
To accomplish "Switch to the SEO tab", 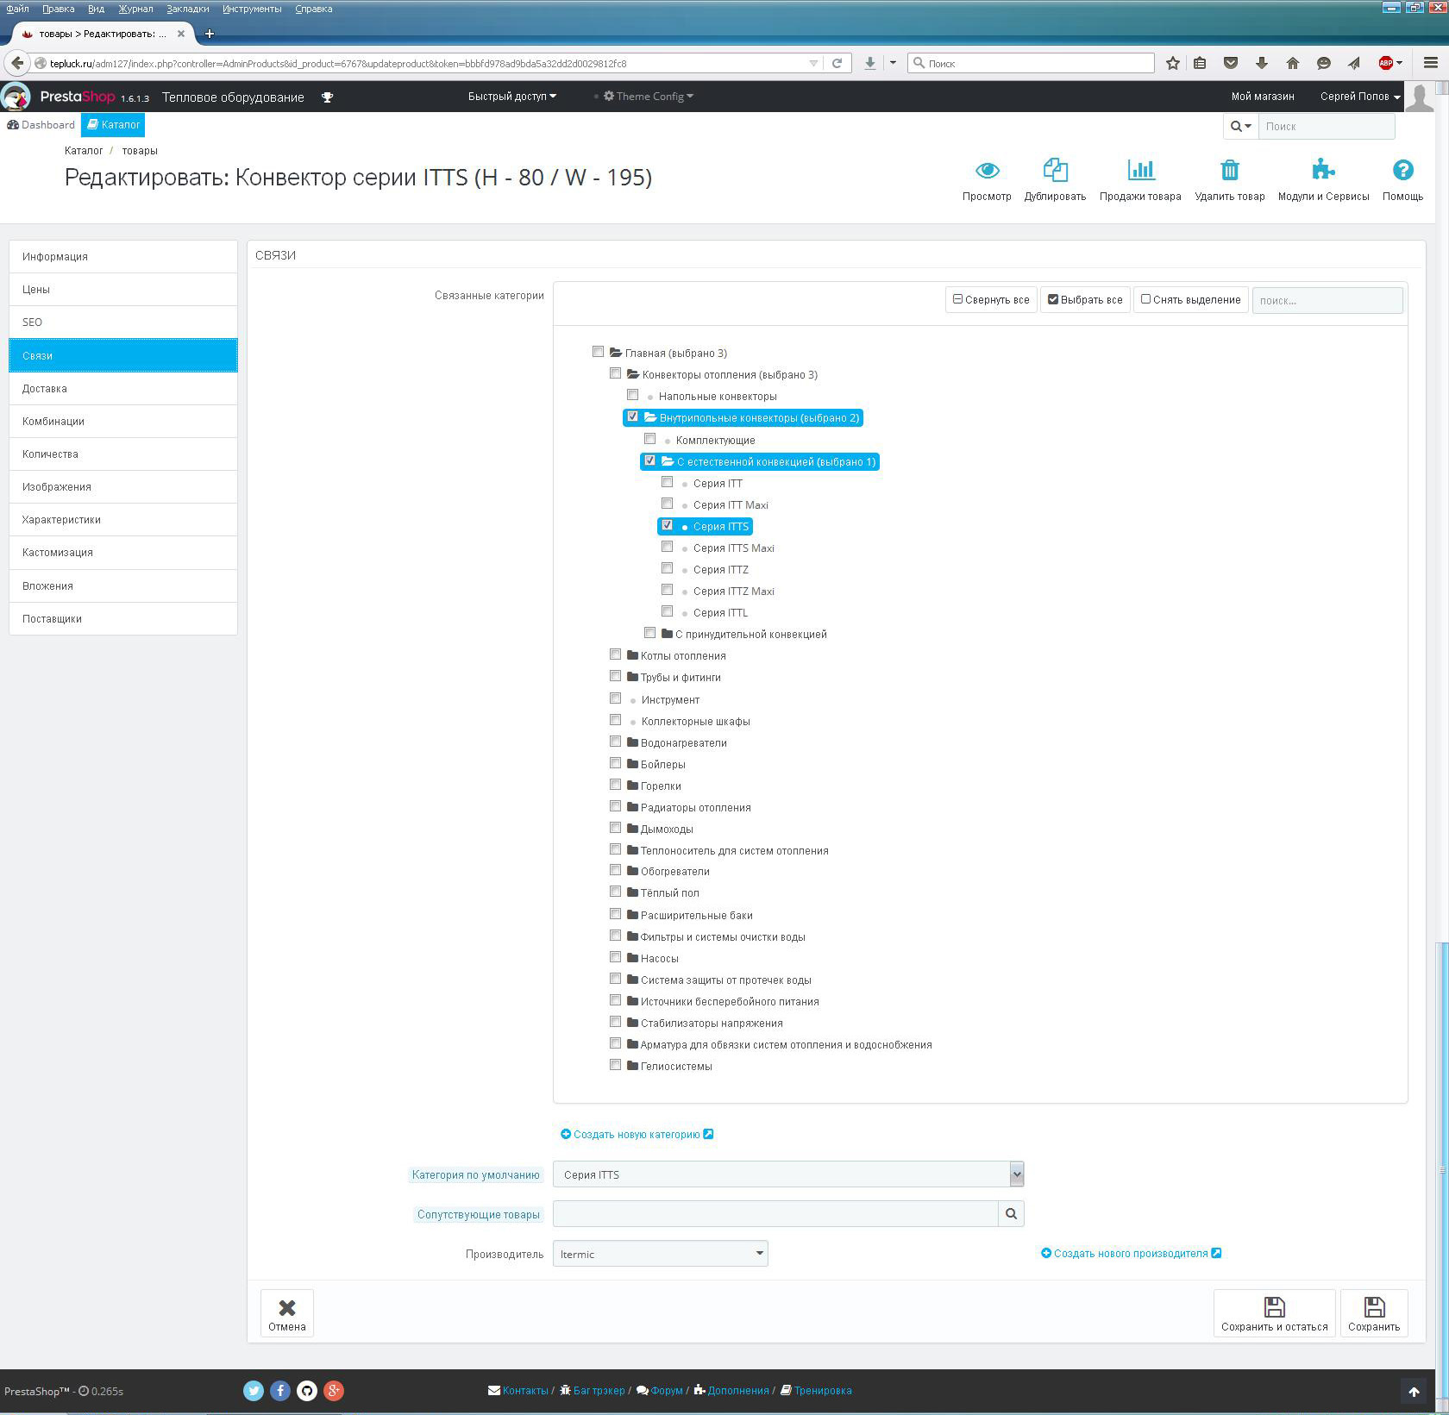I will (123, 322).
